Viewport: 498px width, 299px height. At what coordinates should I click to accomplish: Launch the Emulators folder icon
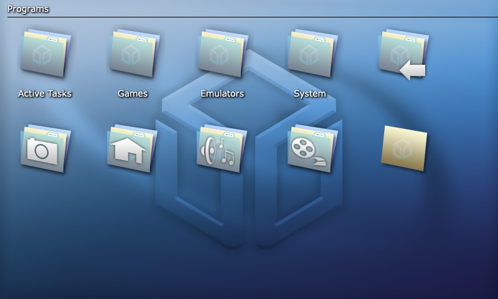click(x=222, y=54)
